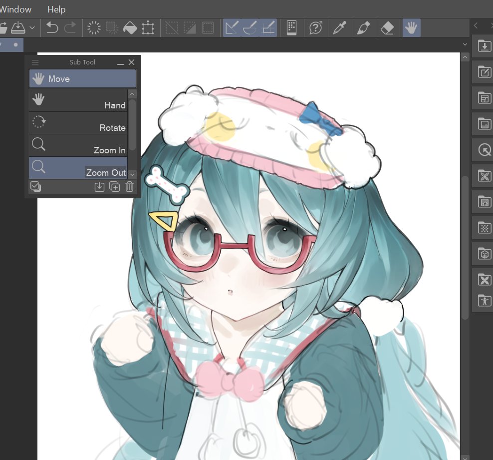Open Image material folder with picture icon
Viewport: 493px width, 460px height.
click(484, 124)
